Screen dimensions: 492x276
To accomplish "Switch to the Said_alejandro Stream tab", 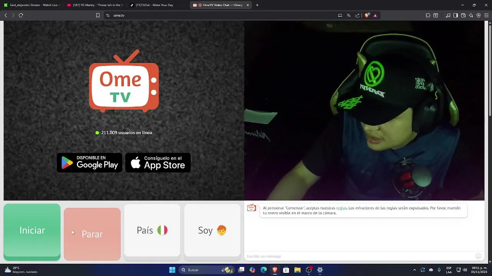I will point(32,5).
